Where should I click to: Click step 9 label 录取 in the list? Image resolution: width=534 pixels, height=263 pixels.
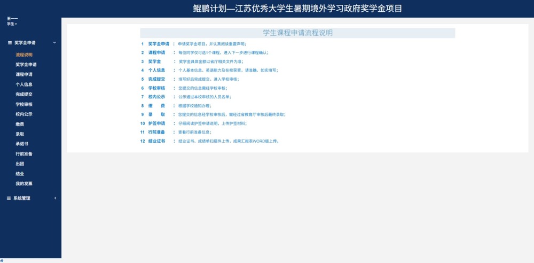pyautogui.click(x=156, y=114)
